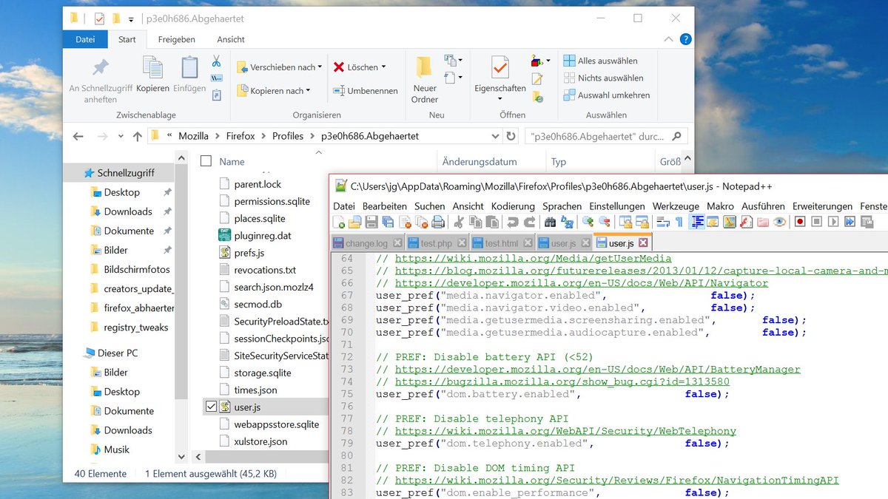Screen dimensions: 888x499
Task: Select firefox_abhaerten folder in sidebar
Action: pos(132,308)
